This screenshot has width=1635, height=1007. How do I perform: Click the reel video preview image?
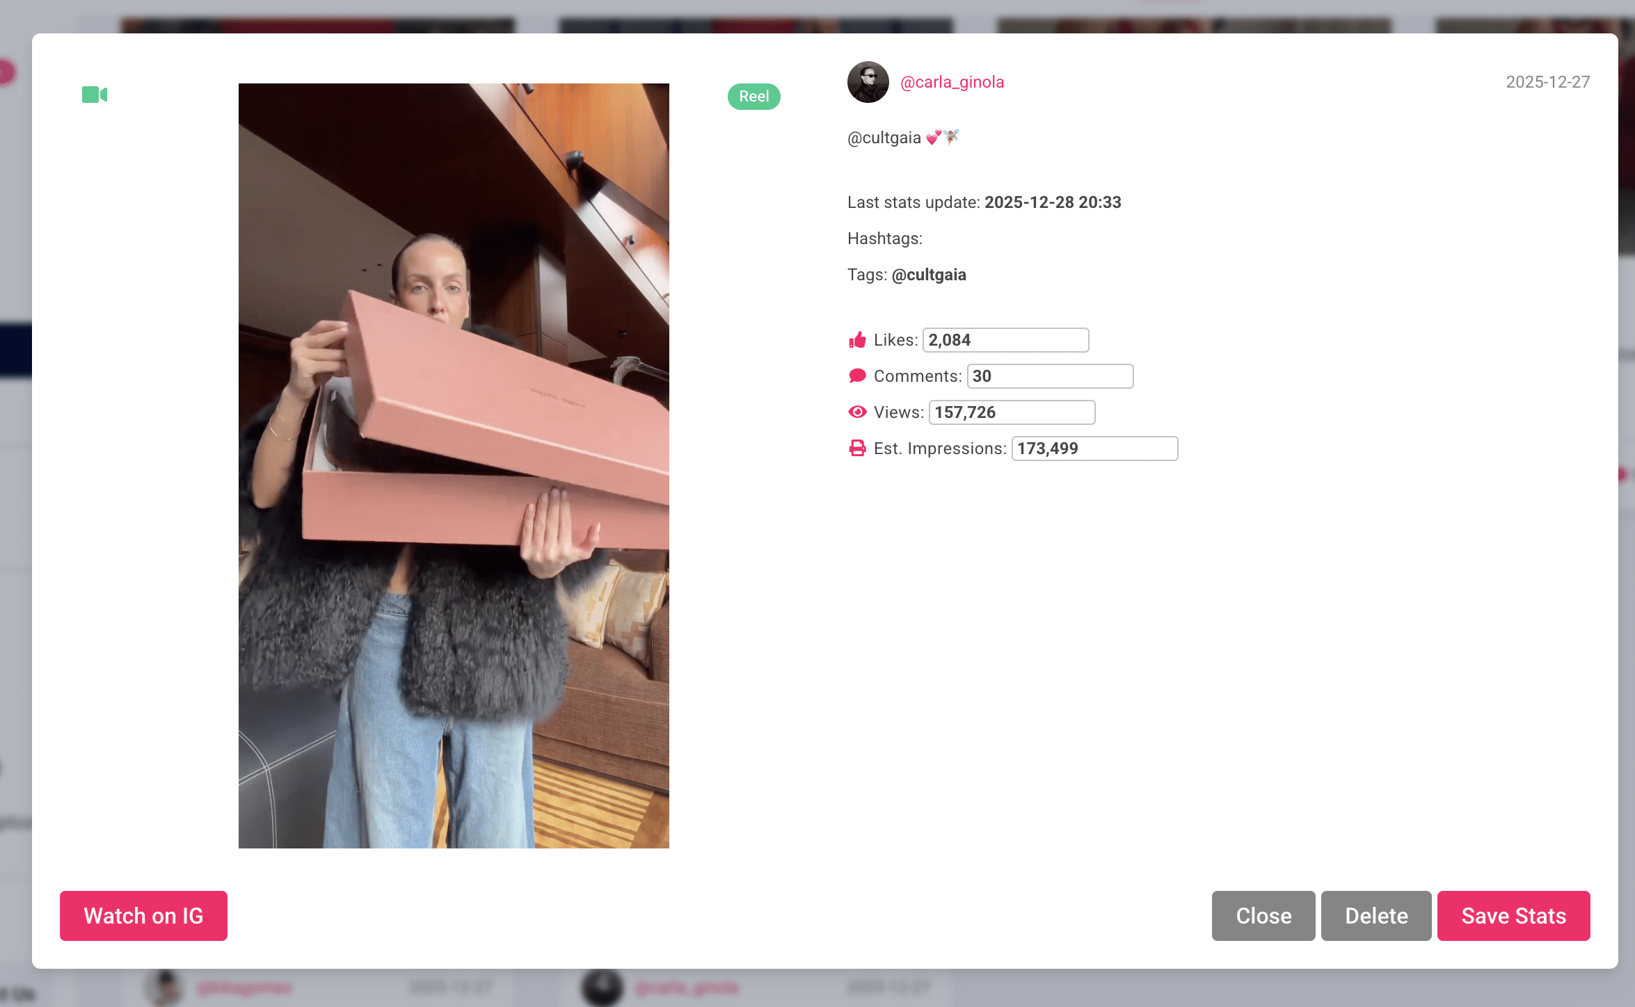pyautogui.click(x=454, y=466)
